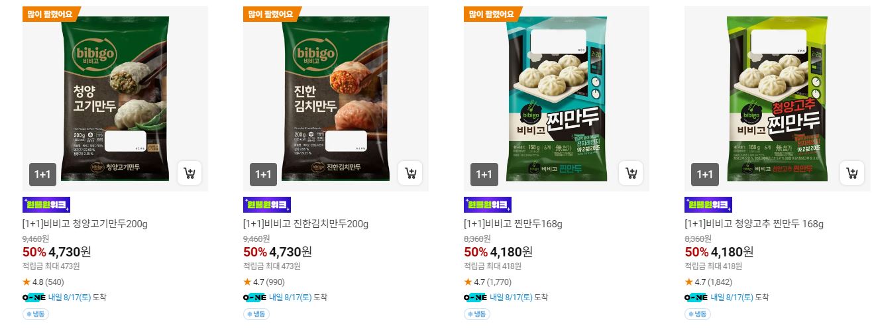Click the 원플원위크 badge under 청양고추 찐만두

pos(708,205)
